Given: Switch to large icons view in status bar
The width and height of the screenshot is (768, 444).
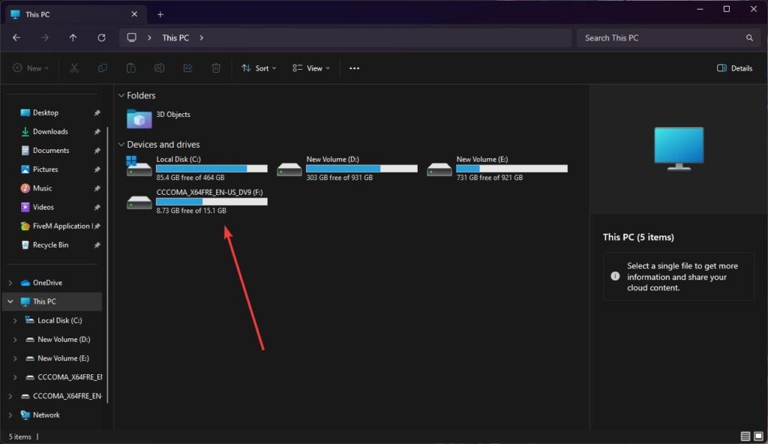Looking at the screenshot, I should tap(758, 436).
